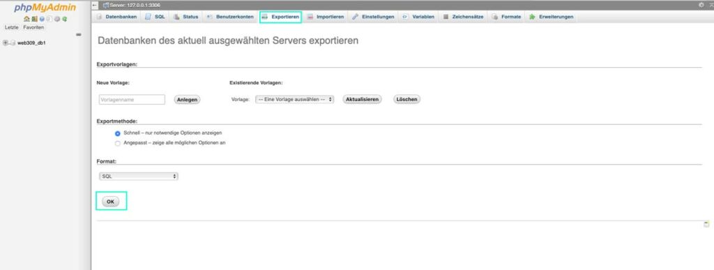714x270 pixels.
Task: Open the page settings gear icon top right
Action: [701, 5]
